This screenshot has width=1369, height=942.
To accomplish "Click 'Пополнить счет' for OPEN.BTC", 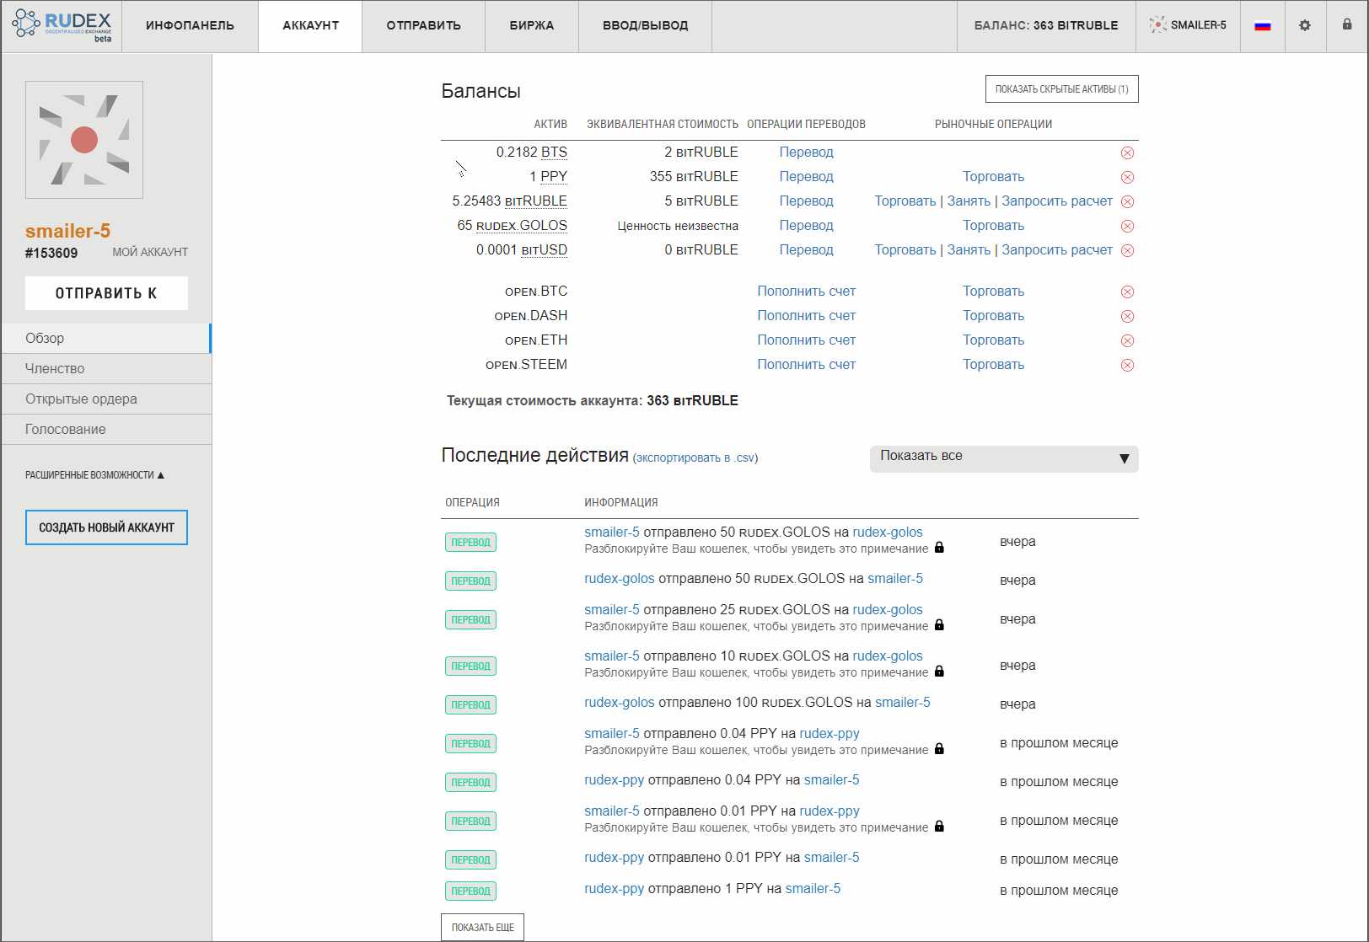I will coord(806,291).
